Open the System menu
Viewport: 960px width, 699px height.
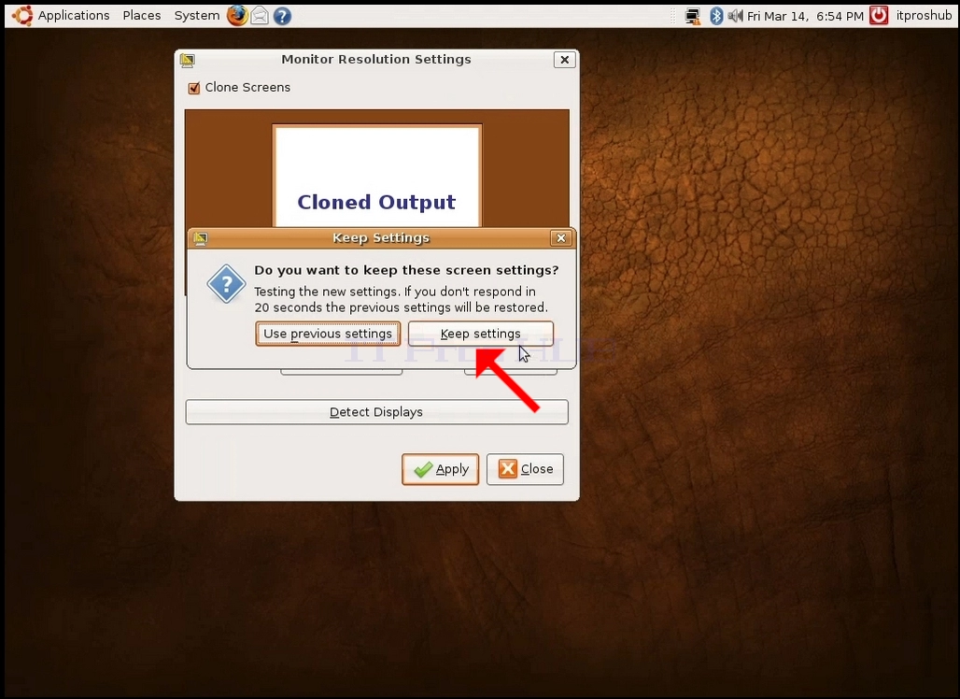(x=196, y=15)
